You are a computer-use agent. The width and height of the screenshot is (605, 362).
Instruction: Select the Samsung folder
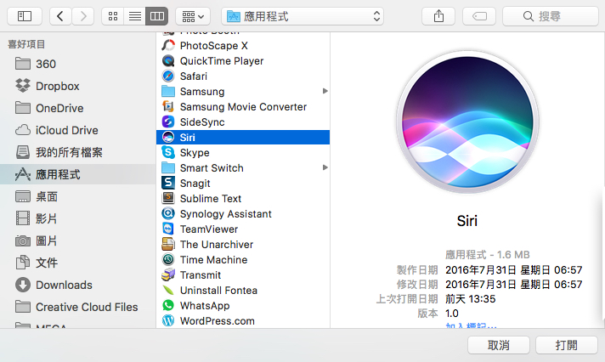[243, 92]
